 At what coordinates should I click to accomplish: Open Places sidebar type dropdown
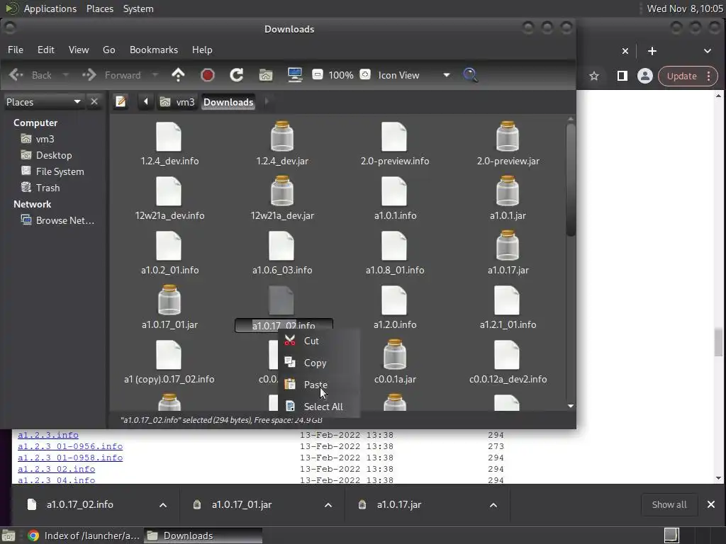[43, 102]
